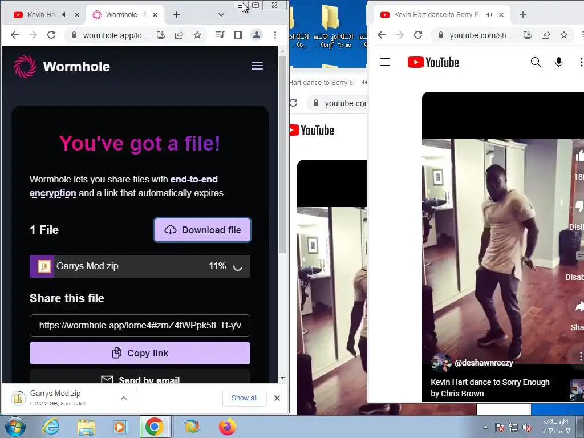The width and height of the screenshot is (584, 438).
Task: Close the Kevin Hart tab in right window
Action: click(x=501, y=15)
